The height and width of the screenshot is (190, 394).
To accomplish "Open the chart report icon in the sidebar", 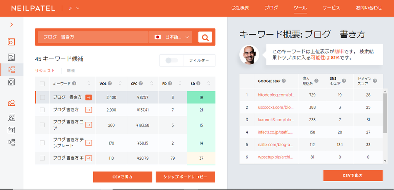I will point(11,57).
